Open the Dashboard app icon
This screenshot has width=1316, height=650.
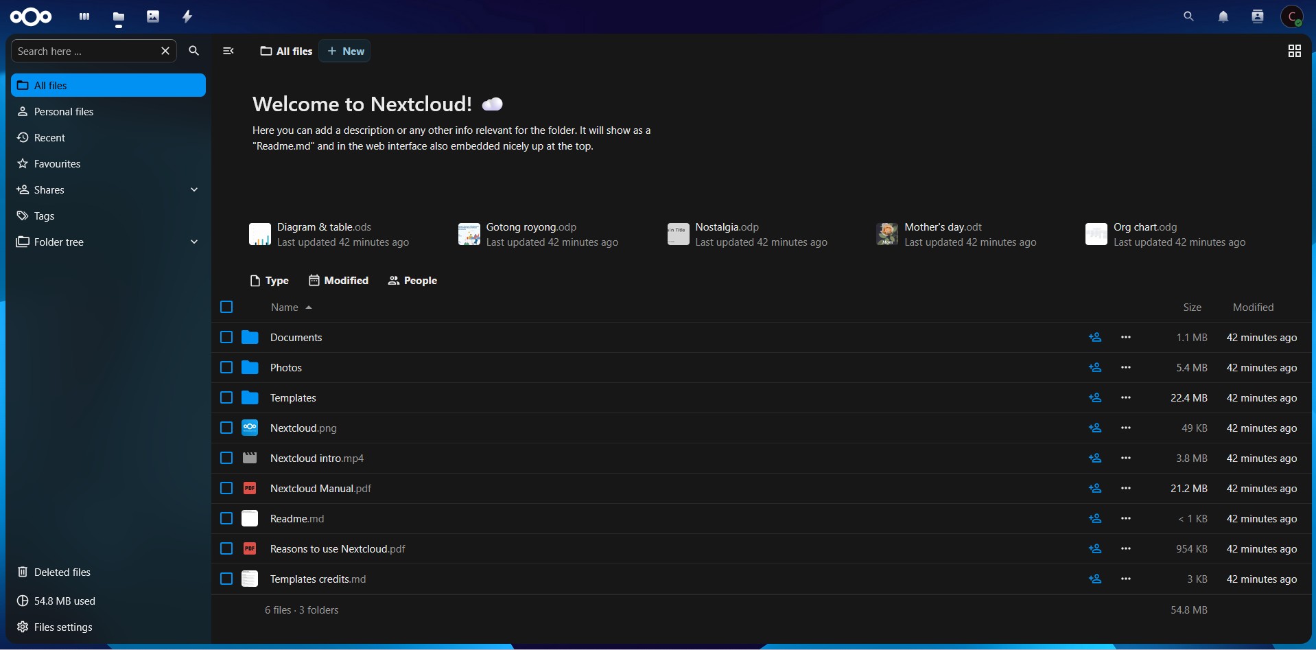[84, 16]
